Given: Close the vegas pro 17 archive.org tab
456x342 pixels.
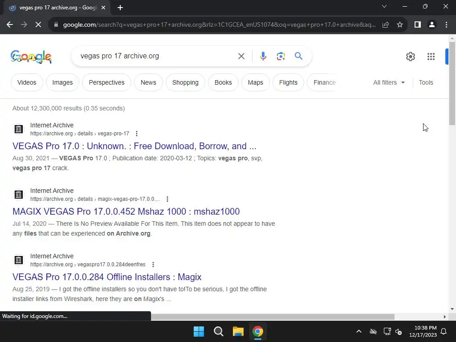Looking at the screenshot, I should (103, 8).
